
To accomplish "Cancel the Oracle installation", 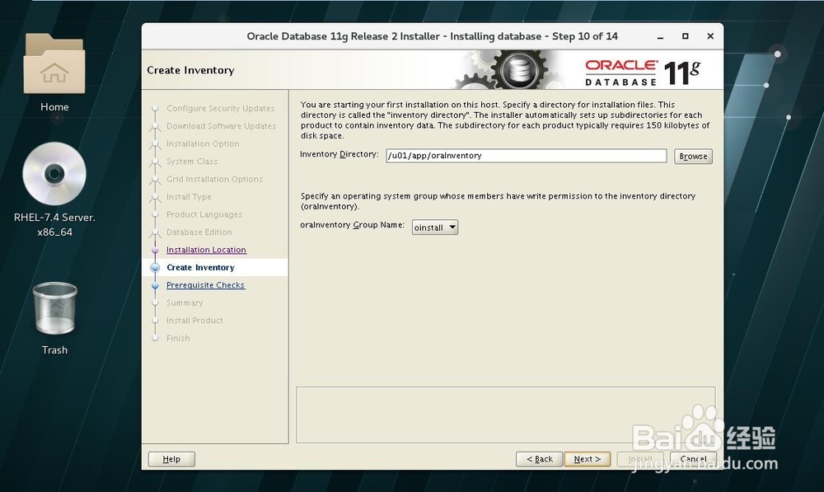I will pyautogui.click(x=692, y=459).
